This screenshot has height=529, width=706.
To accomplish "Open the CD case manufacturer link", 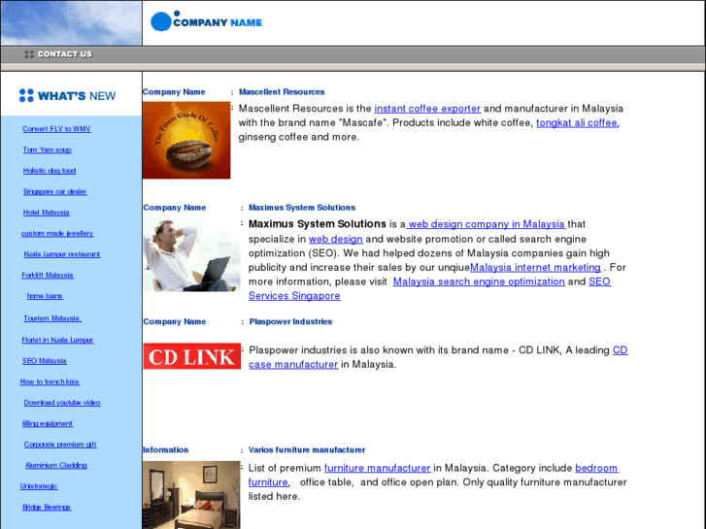I will (293, 365).
